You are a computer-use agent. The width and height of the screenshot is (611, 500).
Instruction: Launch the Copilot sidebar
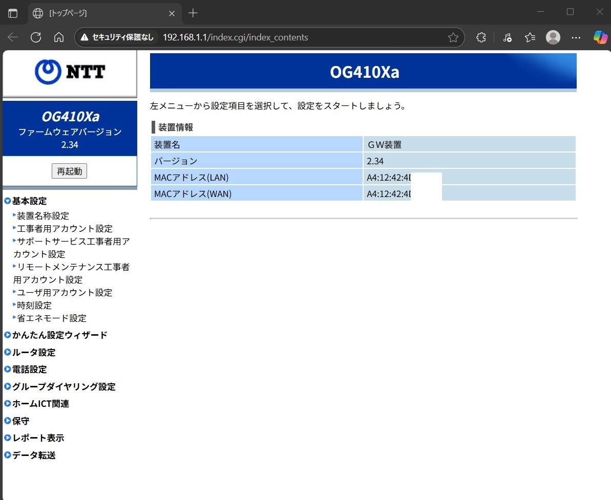(600, 37)
